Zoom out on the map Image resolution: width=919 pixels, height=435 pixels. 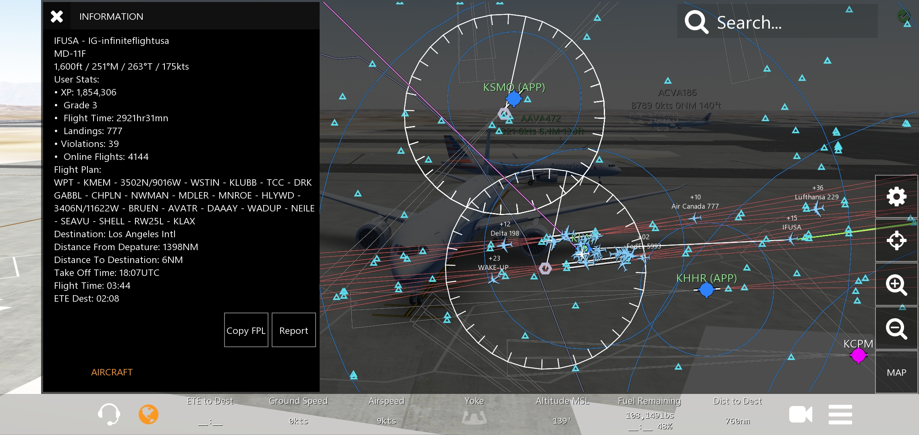896,329
